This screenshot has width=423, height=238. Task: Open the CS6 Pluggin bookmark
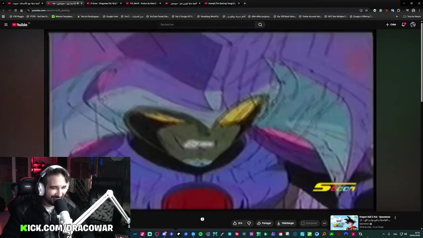click(17, 16)
